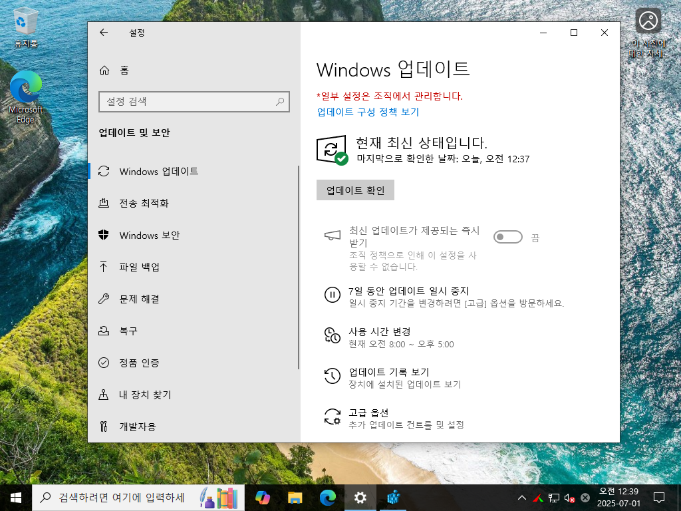Screen dimensions: 681x511
Task: Toggle 최신 업데이트가 제공되는 즉시 받기 switch
Action: 507,237
